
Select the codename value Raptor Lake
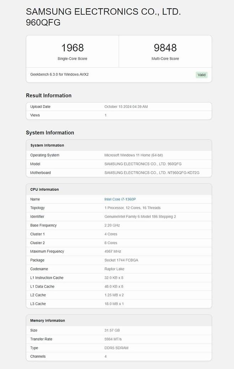(114, 269)
